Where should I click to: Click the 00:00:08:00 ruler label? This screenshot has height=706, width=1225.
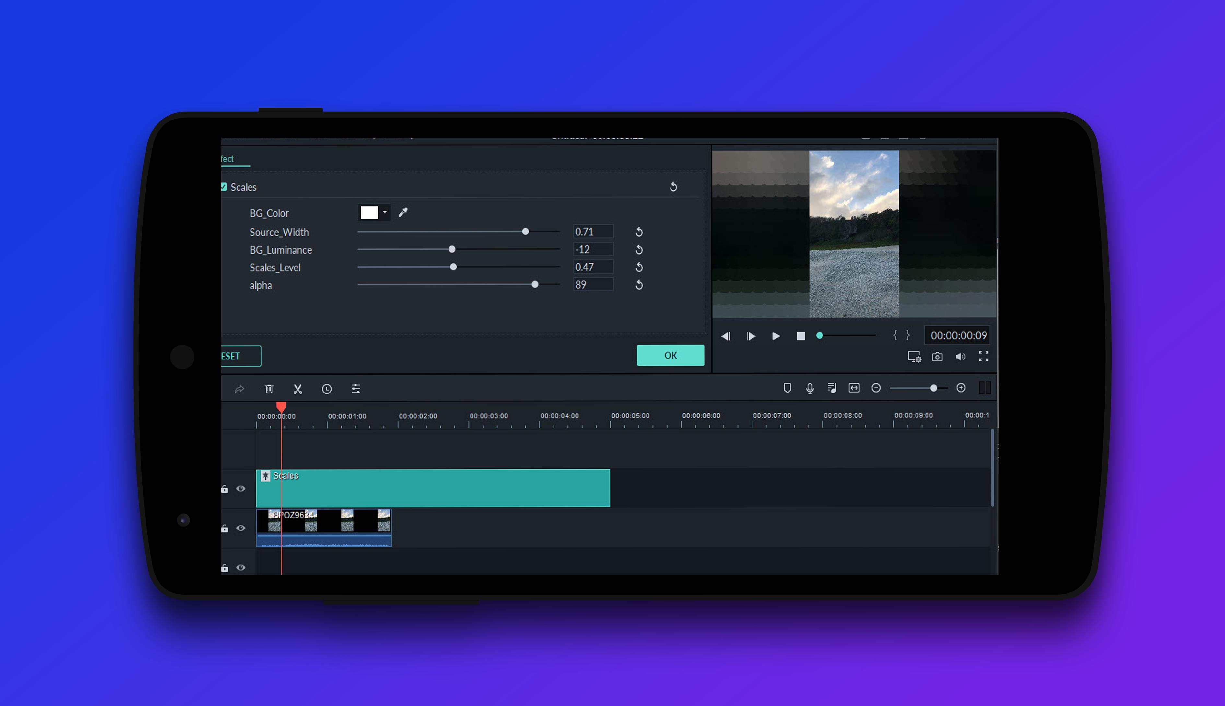point(843,416)
